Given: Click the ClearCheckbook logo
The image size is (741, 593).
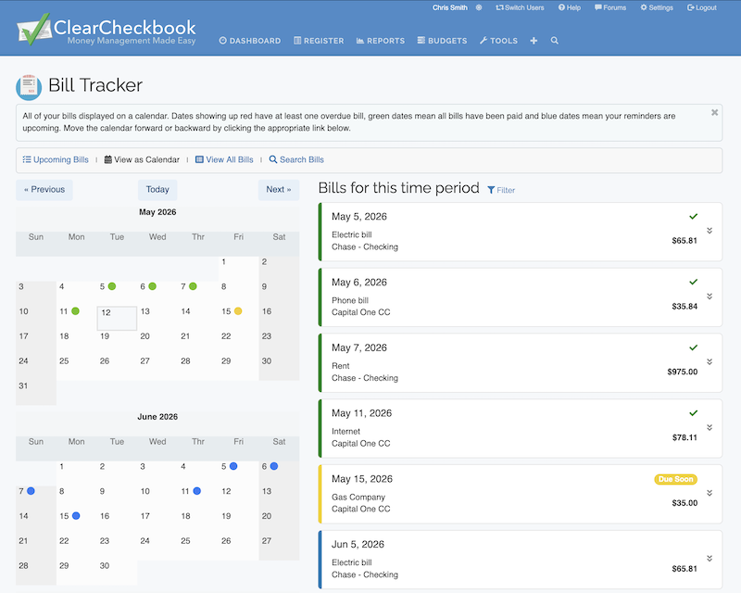Looking at the screenshot, I should pos(107,31).
